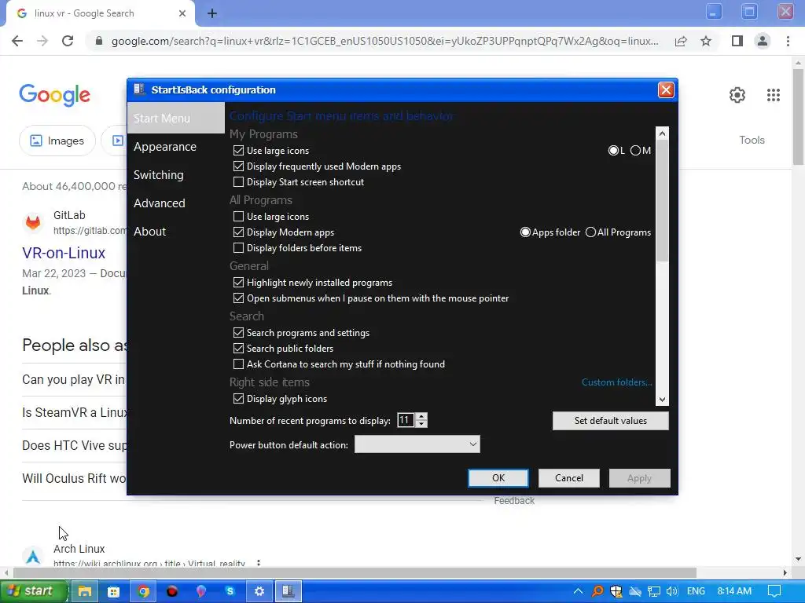Open the notification center icon
This screenshot has height=603, width=805.
coord(774,591)
